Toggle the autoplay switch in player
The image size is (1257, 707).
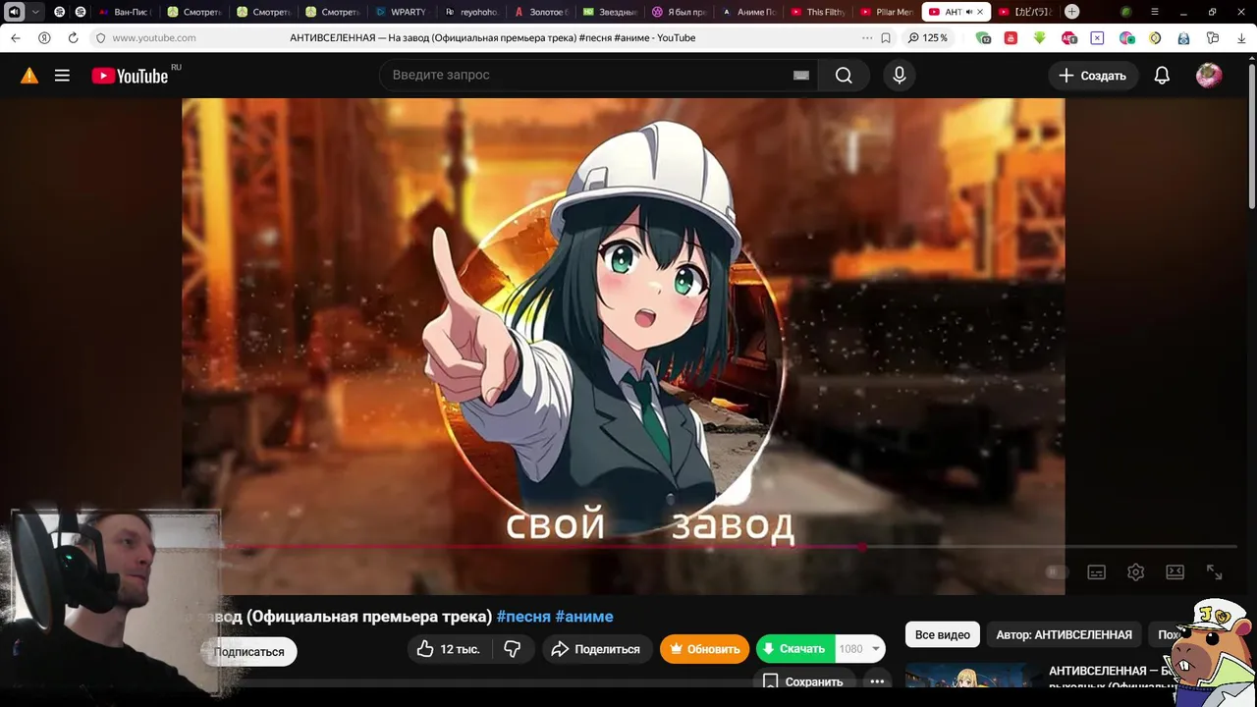tap(1056, 571)
